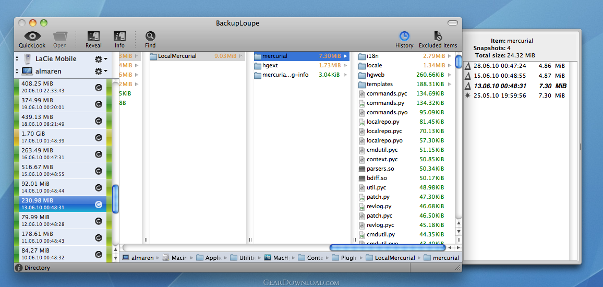
Task: Click the toolbar toggle pill button
Action: (453, 22)
